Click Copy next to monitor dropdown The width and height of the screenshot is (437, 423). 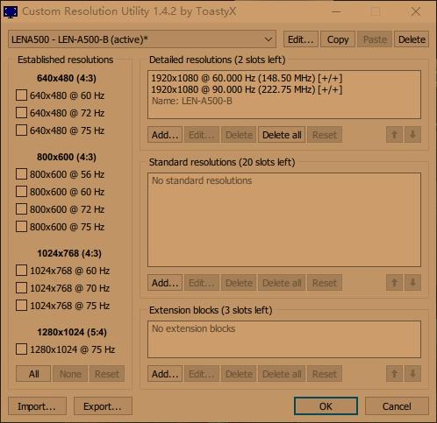[338, 39]
